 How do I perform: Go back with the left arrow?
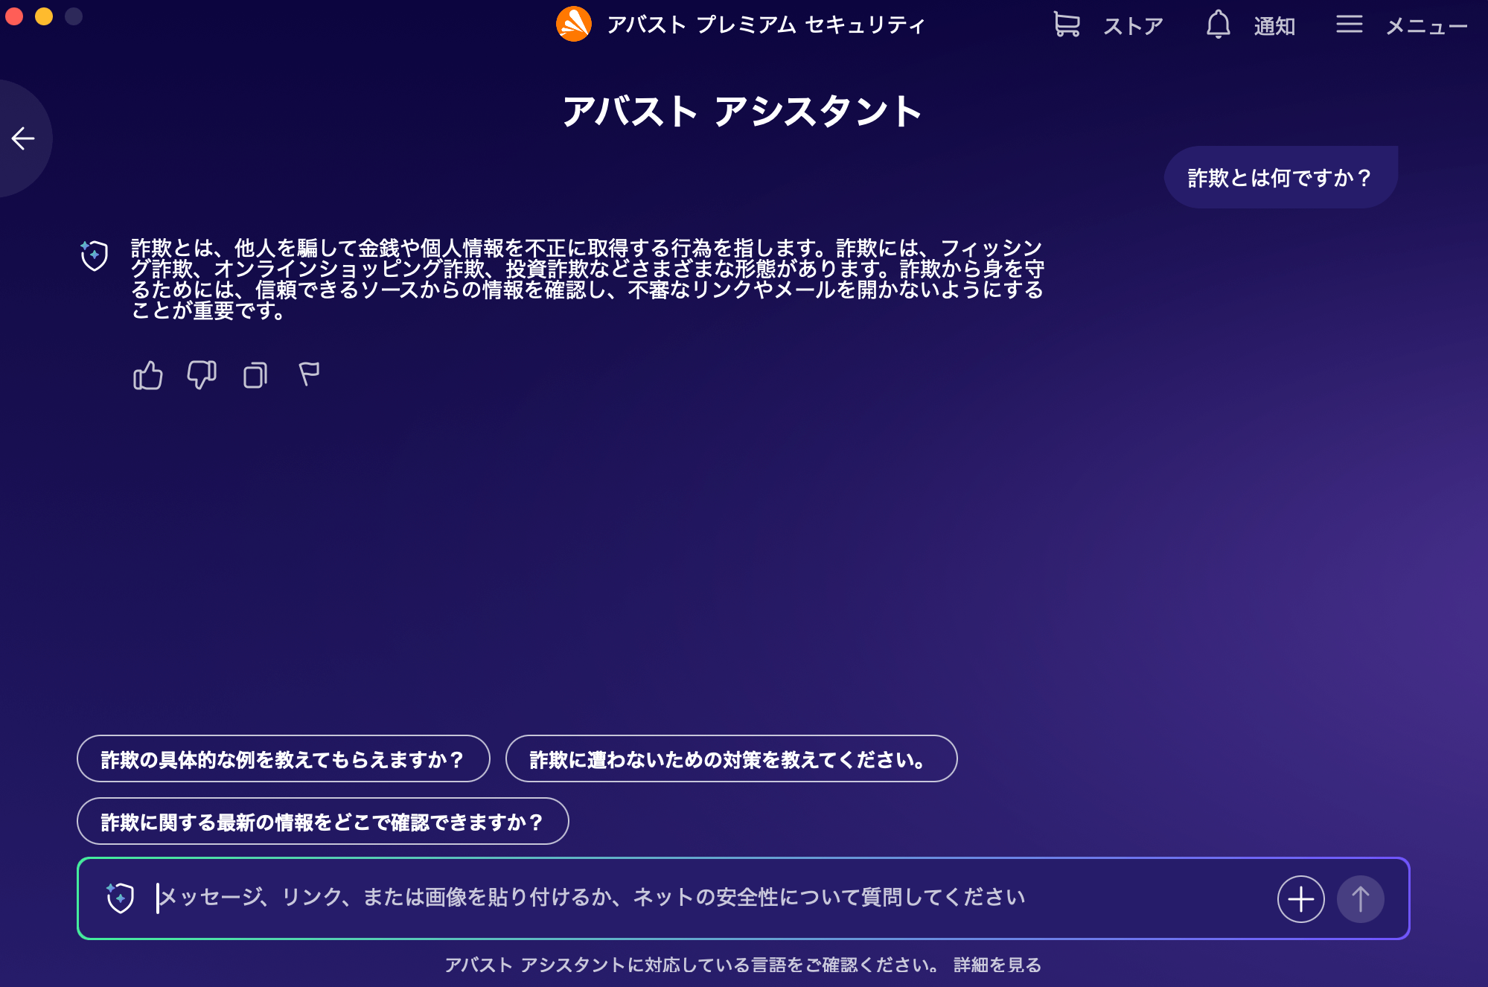[x=23, y=138]
